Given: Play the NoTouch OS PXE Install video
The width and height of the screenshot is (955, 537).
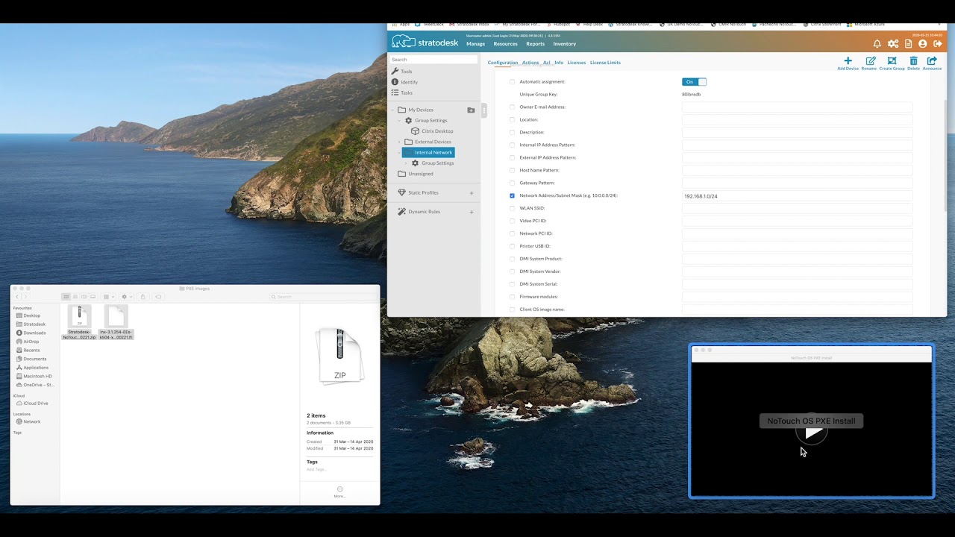Looking at the screenshot, I should click(x=813, y=431).
